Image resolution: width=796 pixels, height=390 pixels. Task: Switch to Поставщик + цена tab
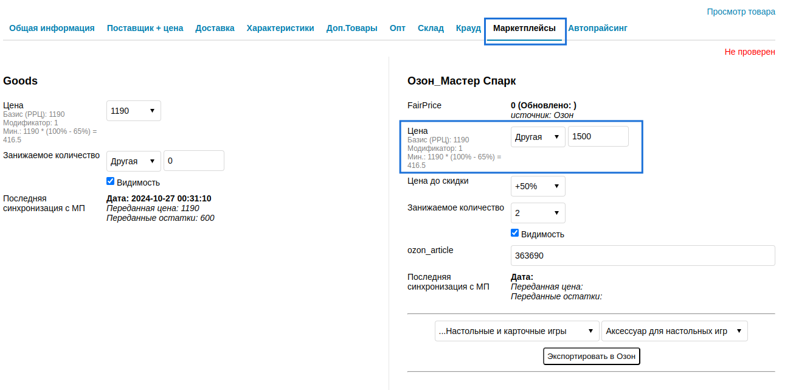(x=145, y=28)
